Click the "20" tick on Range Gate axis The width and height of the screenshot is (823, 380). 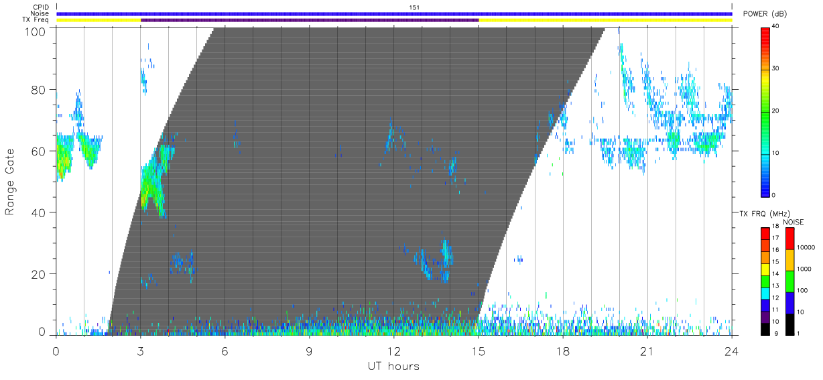[38, 274]
